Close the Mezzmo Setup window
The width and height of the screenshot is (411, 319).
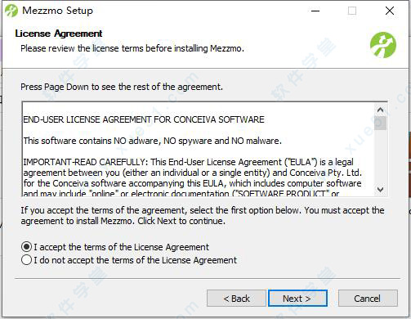(x=390, y=11)
